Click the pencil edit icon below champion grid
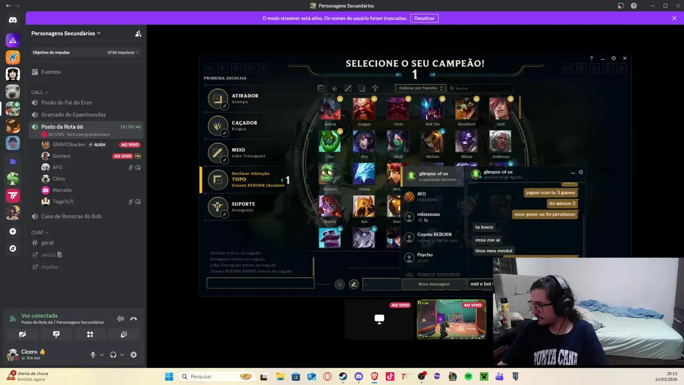Viewport: 684px width, 385px height. coord(353,284)
